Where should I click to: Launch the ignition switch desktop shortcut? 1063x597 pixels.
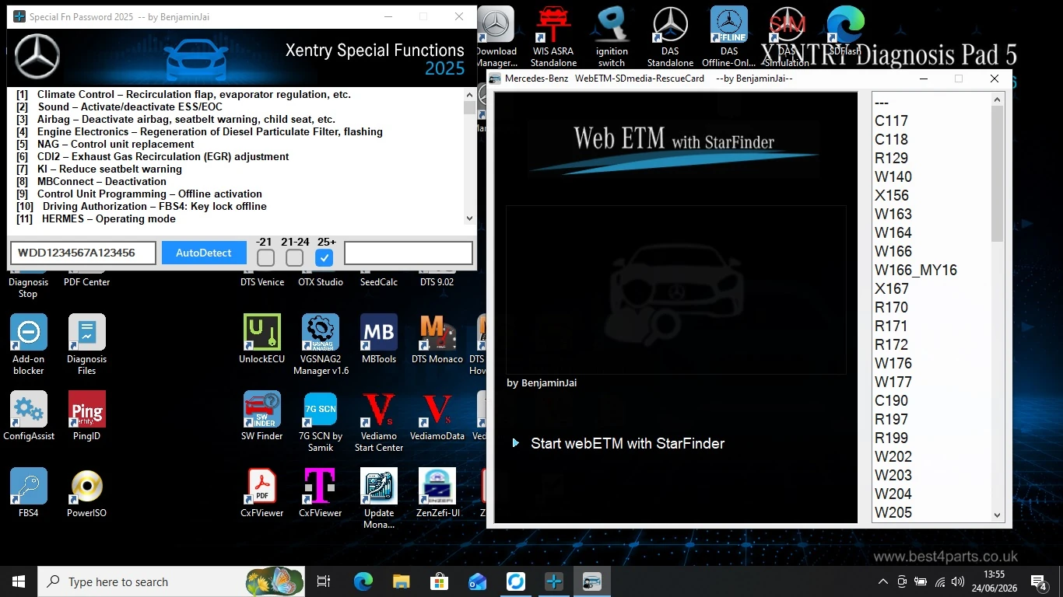click(x=612, y=37)
